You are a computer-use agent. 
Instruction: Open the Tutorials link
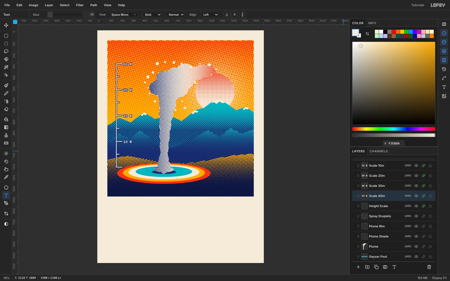coord(418,5)
